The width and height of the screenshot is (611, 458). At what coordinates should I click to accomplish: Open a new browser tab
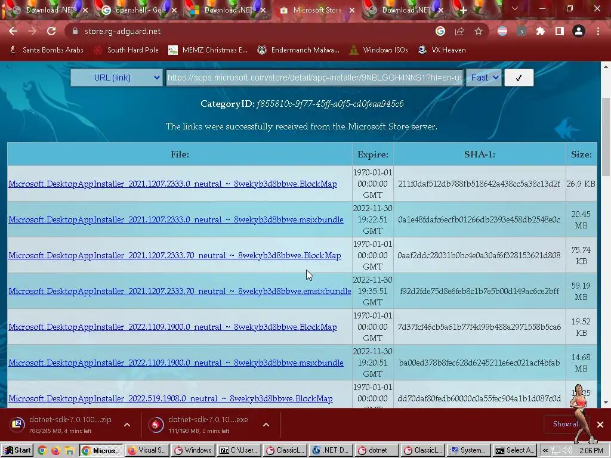(x=463, y=10)
